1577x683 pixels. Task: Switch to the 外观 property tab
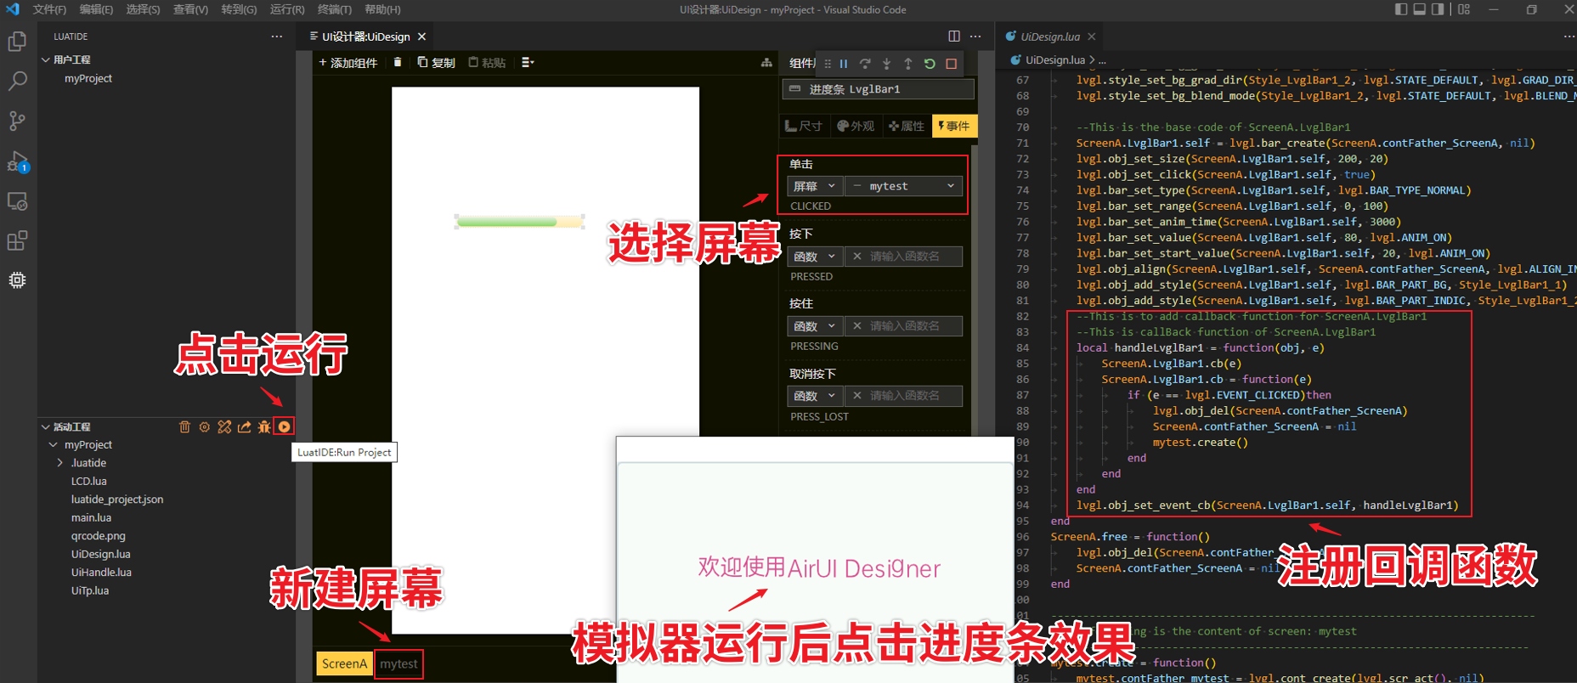pos(856,126)
